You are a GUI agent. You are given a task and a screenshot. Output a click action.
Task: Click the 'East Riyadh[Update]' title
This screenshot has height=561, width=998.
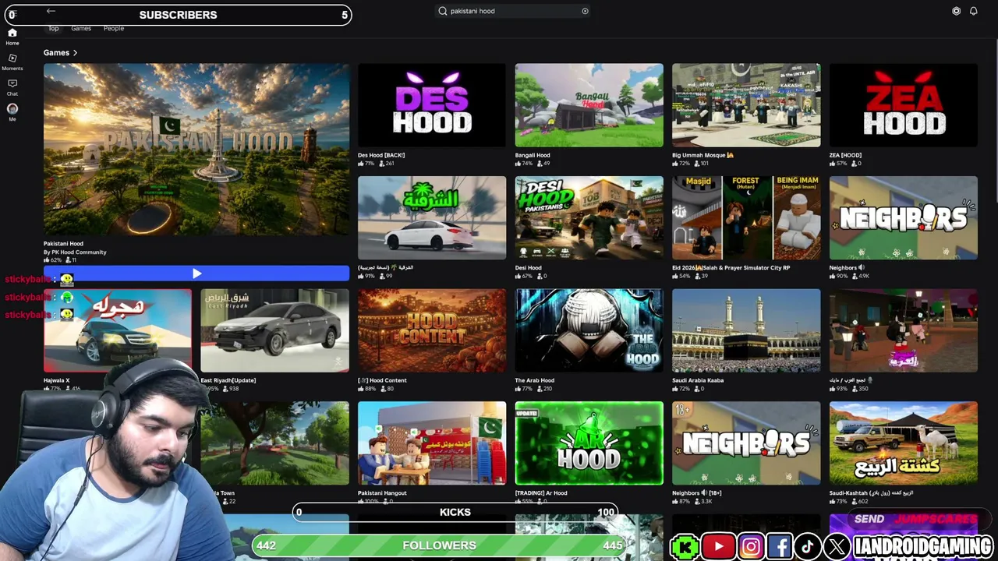click(x=228, y=380)
